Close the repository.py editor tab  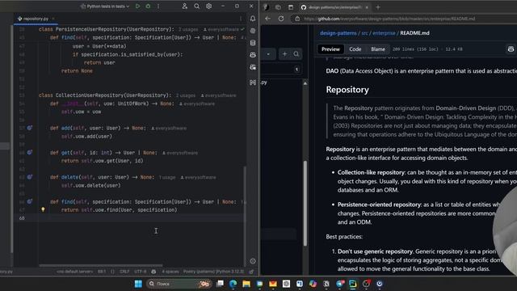click(53, 19)
